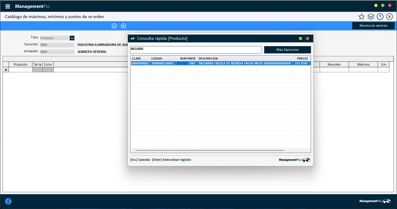The width and height of the screenshot is (397, 209).
Task: Click the info icon in bottom left corner
Action: (8, 201)
